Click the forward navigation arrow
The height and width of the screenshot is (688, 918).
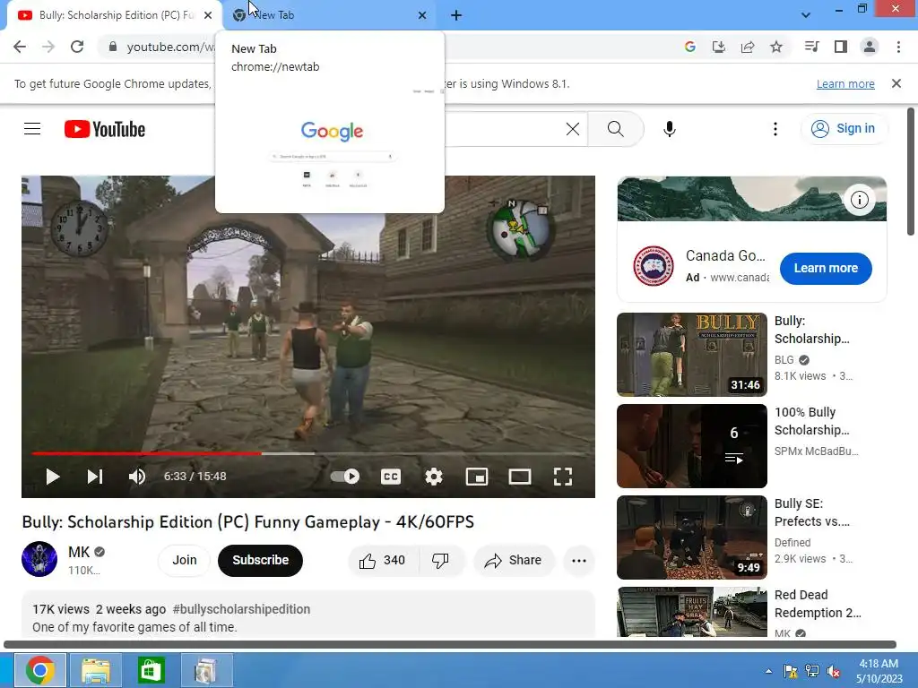point(48,47)
